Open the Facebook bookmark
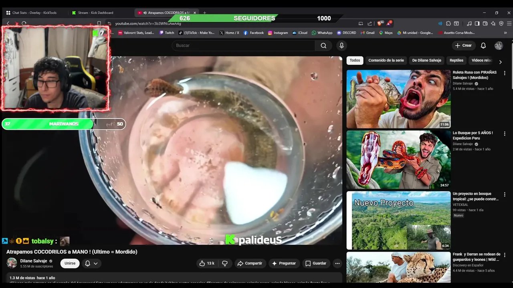Image resolution: width=513 pixels, height=288 pixels. point(254,33)
